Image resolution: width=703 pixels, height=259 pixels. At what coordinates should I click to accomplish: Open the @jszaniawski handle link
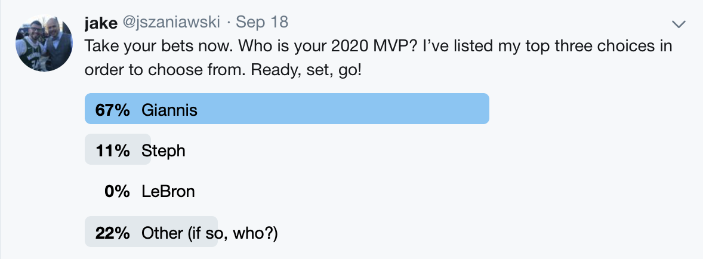(x=171, y=23)
